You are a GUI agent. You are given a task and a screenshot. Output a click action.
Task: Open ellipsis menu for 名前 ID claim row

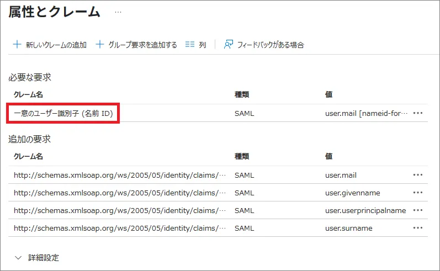point(418,113)
